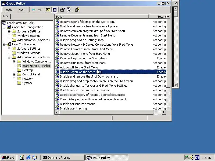215x161 pixels.
Task: Collapse Administrative Templates under User Configuration
Action: click(9, 57)
